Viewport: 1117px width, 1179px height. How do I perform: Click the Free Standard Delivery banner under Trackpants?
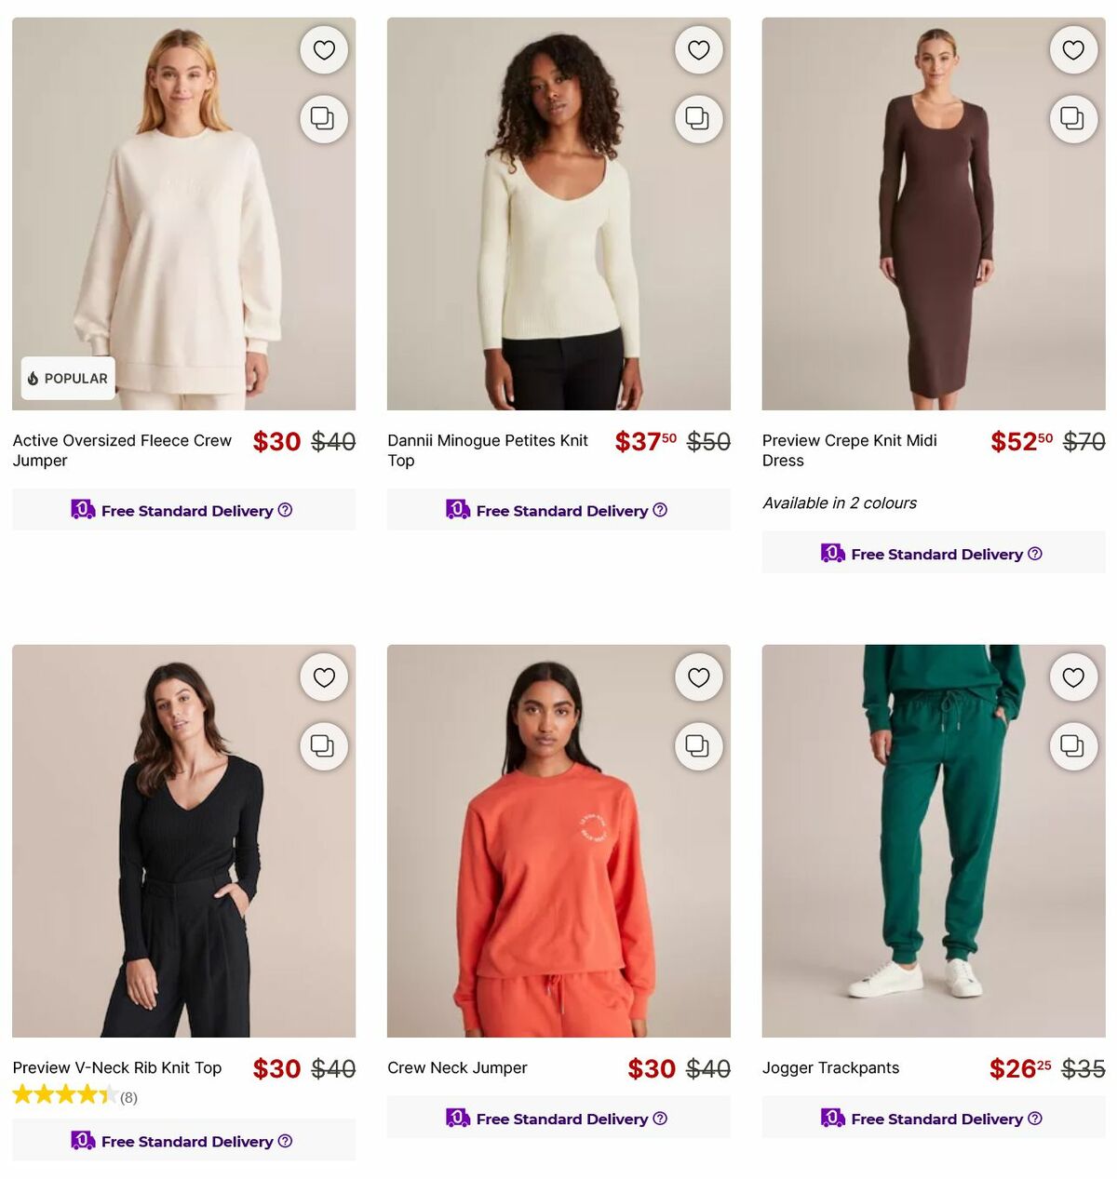pyautogui.click(x=933, y=1119)
